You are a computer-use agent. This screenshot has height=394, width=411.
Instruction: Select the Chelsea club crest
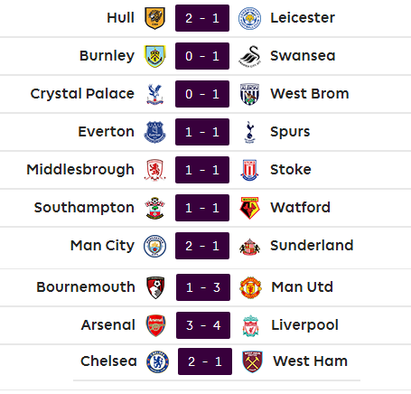[x=157, y=361]
